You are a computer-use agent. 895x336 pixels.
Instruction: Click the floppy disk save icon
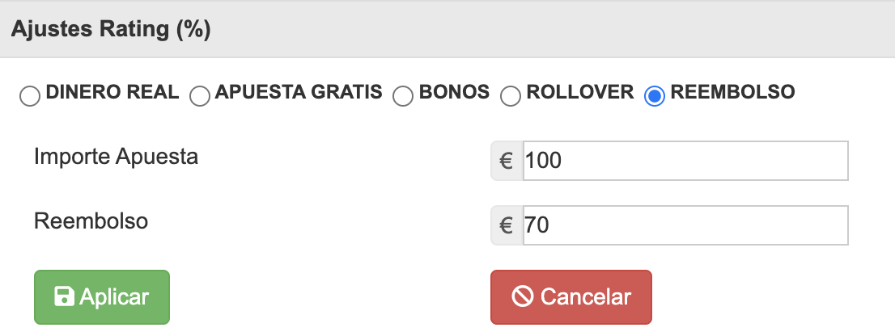pyautogui.click(x=64, y=296)
